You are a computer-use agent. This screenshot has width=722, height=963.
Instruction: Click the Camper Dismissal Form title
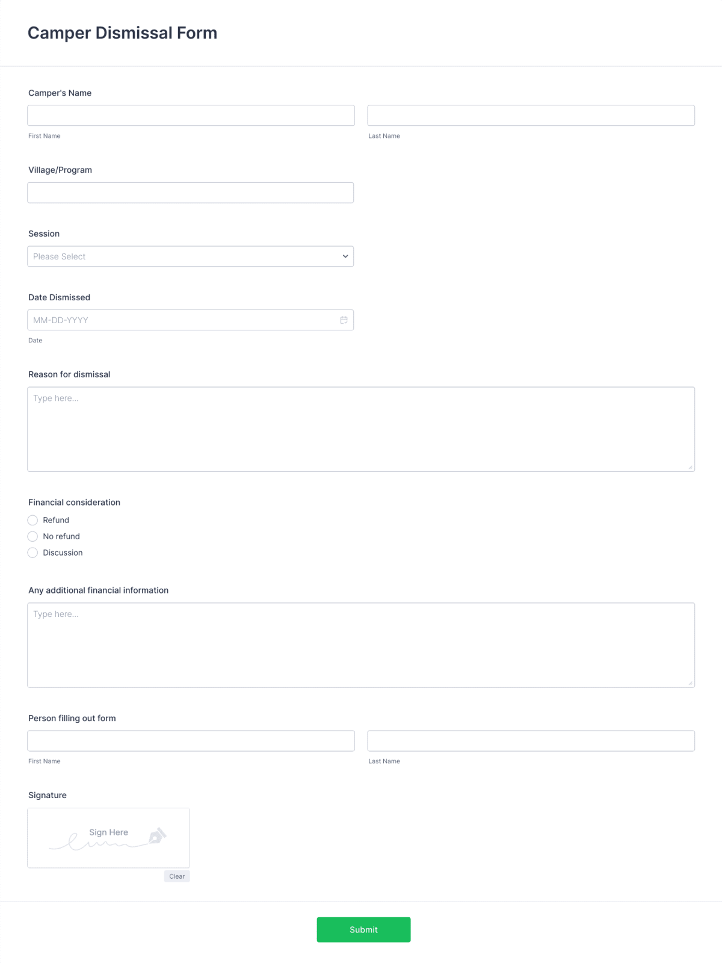(x=122, y=33)
